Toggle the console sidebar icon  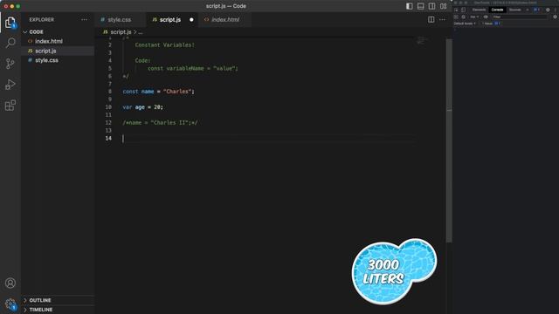click(456, 17)
